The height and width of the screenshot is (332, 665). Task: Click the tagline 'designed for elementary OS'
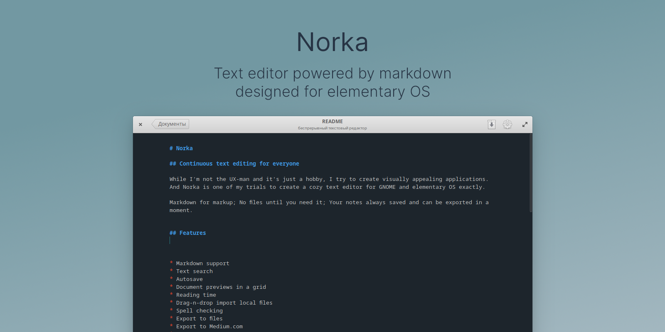pos(332,92)
